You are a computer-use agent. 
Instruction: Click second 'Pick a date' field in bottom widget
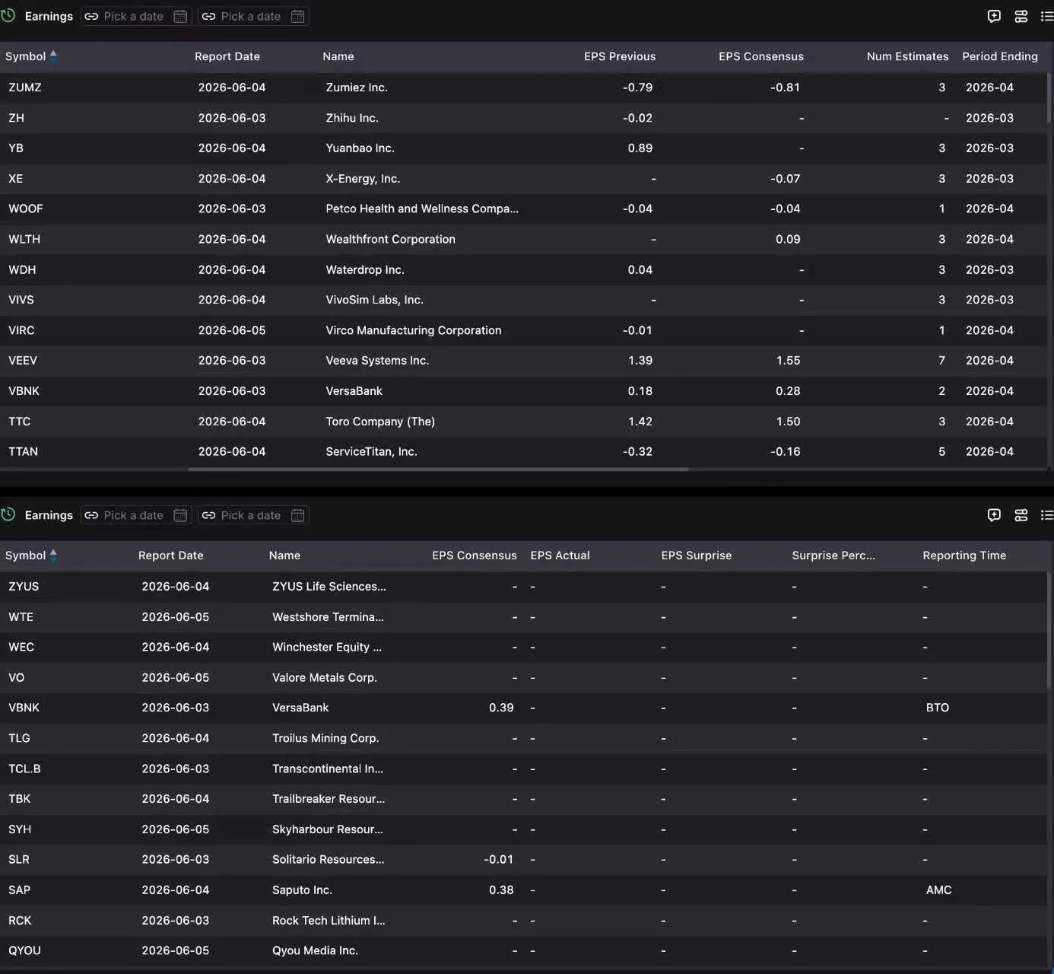(253, 515)
